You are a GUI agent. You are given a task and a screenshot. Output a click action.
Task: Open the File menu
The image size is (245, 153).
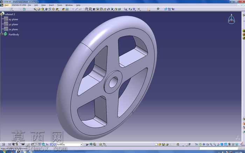[x=29, y=5]
